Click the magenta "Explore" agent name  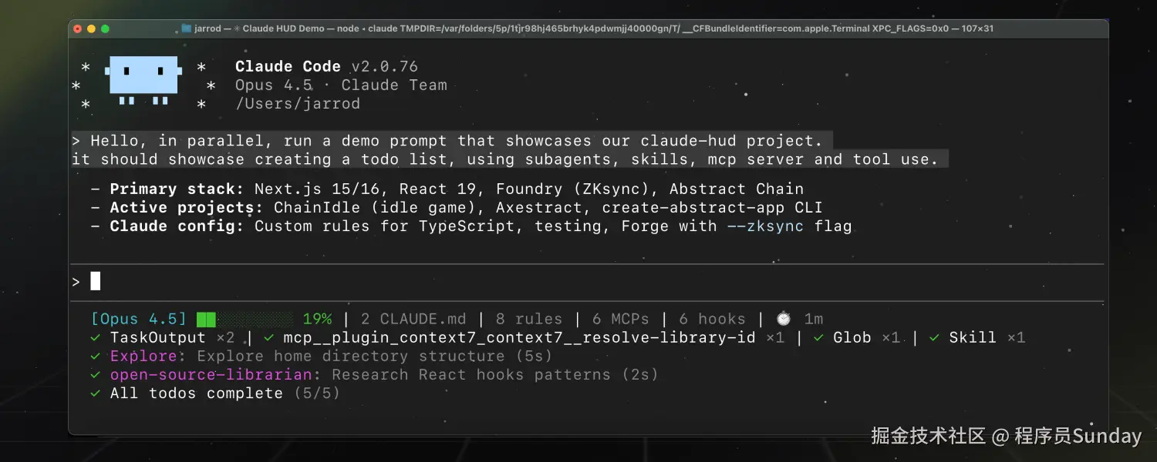click(x=143, y=356)
